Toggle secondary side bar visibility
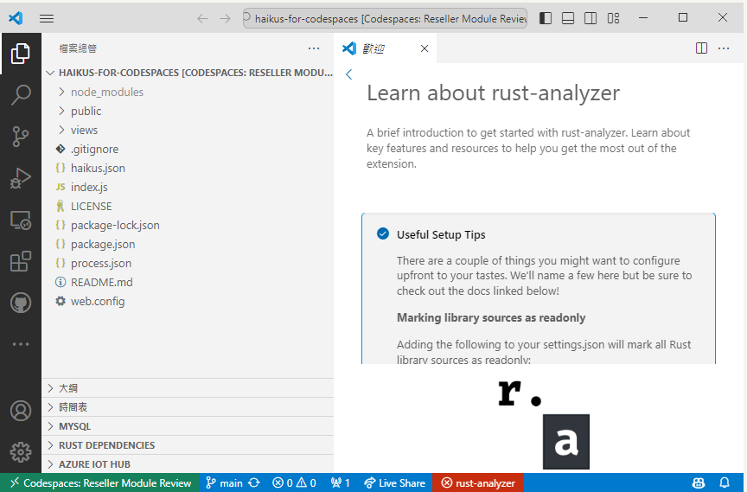The width and height of the screenshot is (747, 492). [591, 18]
